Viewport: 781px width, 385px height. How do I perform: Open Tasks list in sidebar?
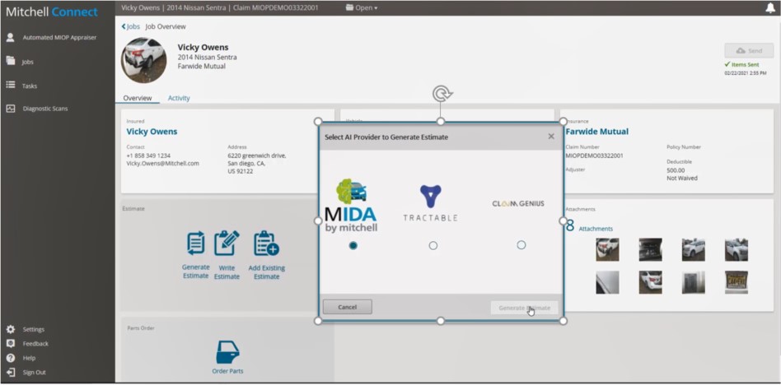[x=29, y=86]
